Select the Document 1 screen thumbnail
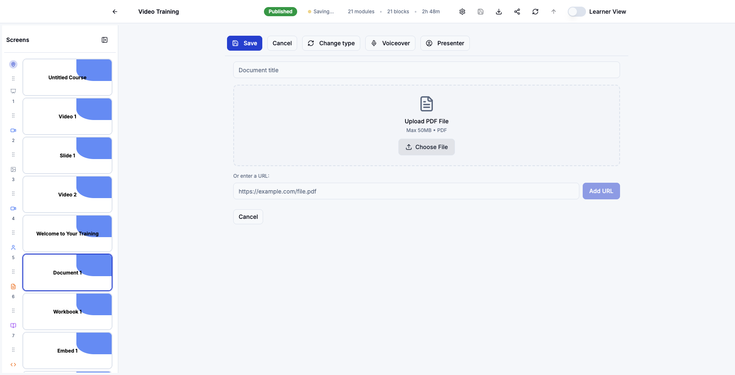Screen dimensions: 735x375 68,272
